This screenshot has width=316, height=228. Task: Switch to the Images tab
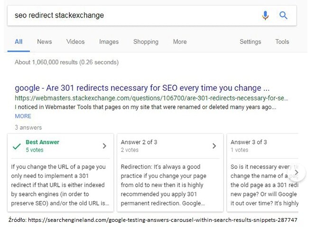109,42
